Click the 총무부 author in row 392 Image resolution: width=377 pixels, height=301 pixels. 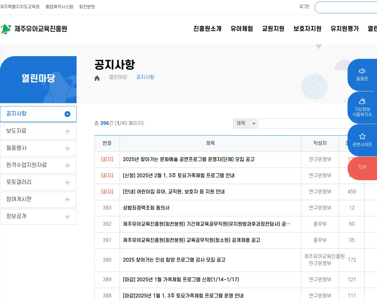click(320, 224)
